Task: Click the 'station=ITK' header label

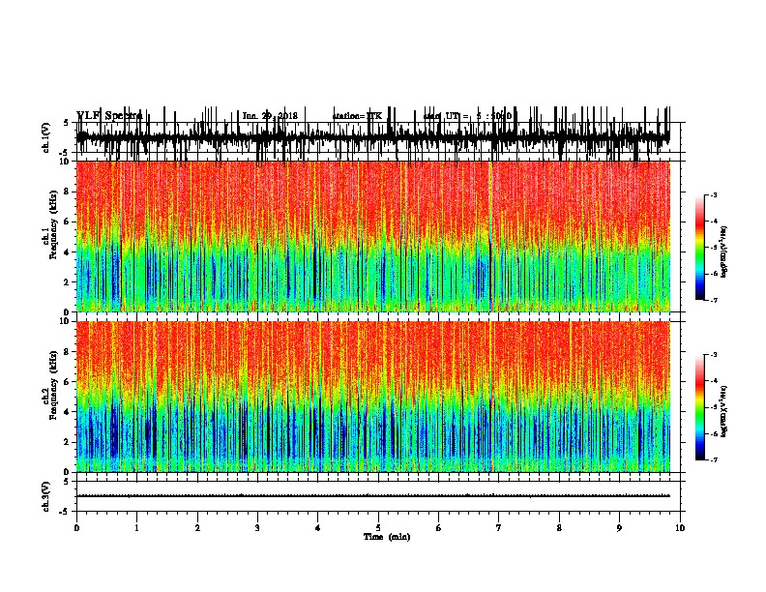Action: [357, 116]
